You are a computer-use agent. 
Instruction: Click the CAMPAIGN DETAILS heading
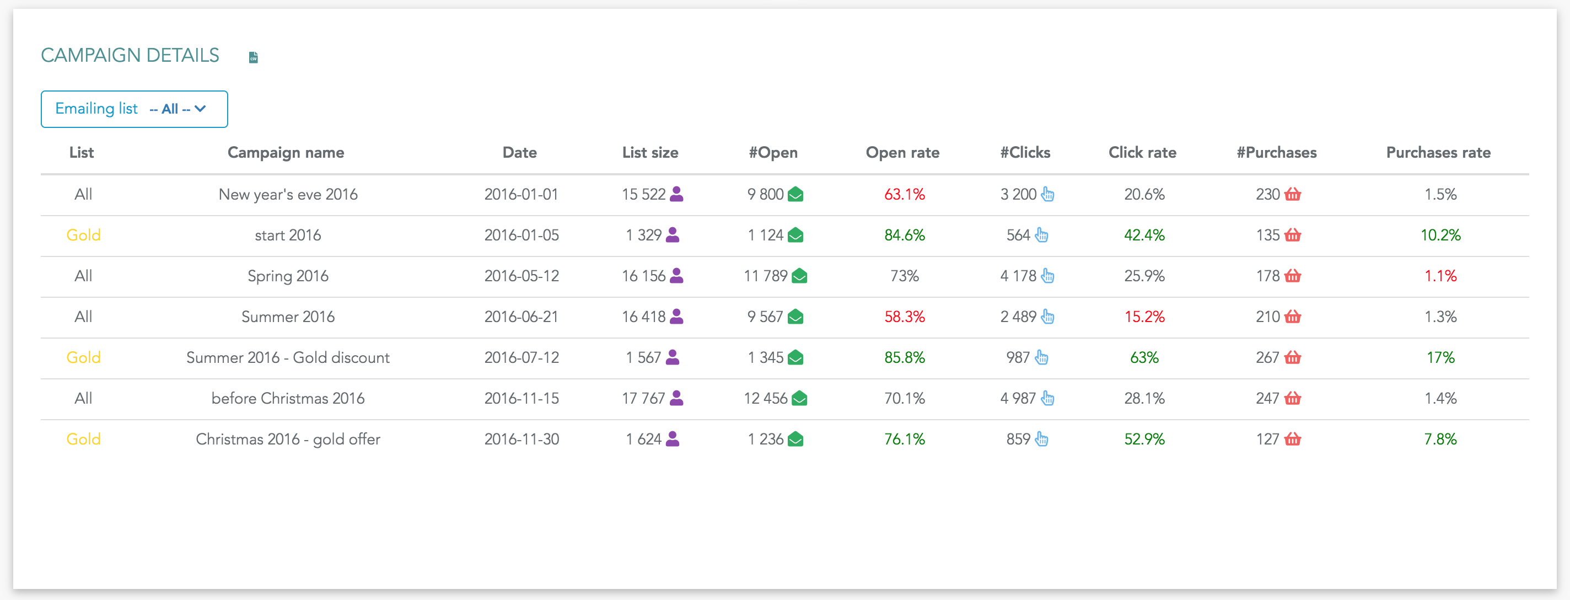point(130,56)
